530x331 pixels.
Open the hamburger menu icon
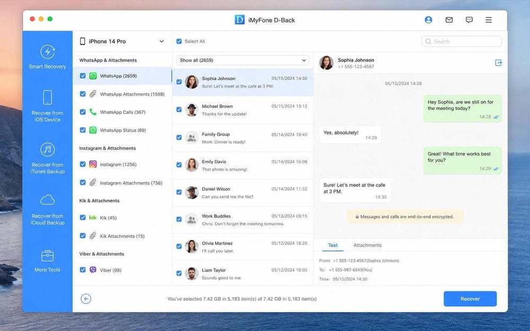(x=489, y=20)
